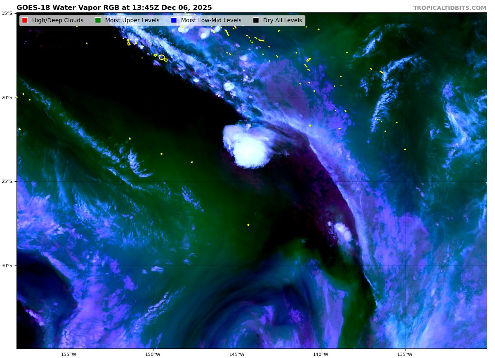Click the 'High/Deep Clouds' legend label

click(57, 21)
